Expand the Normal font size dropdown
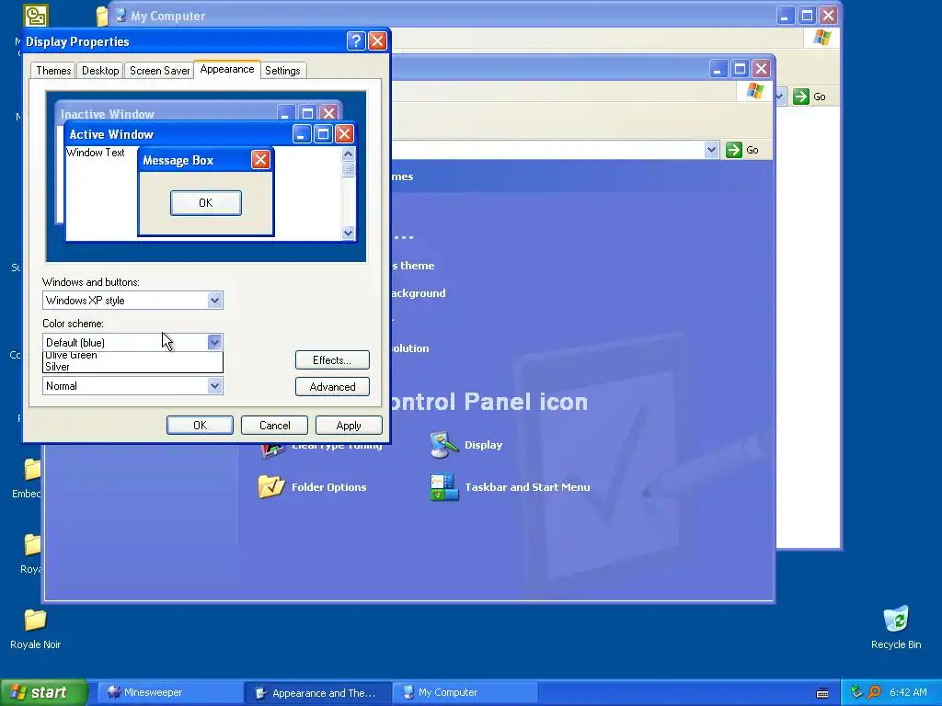This screenshot has height=706, width=942. [214, 385]
